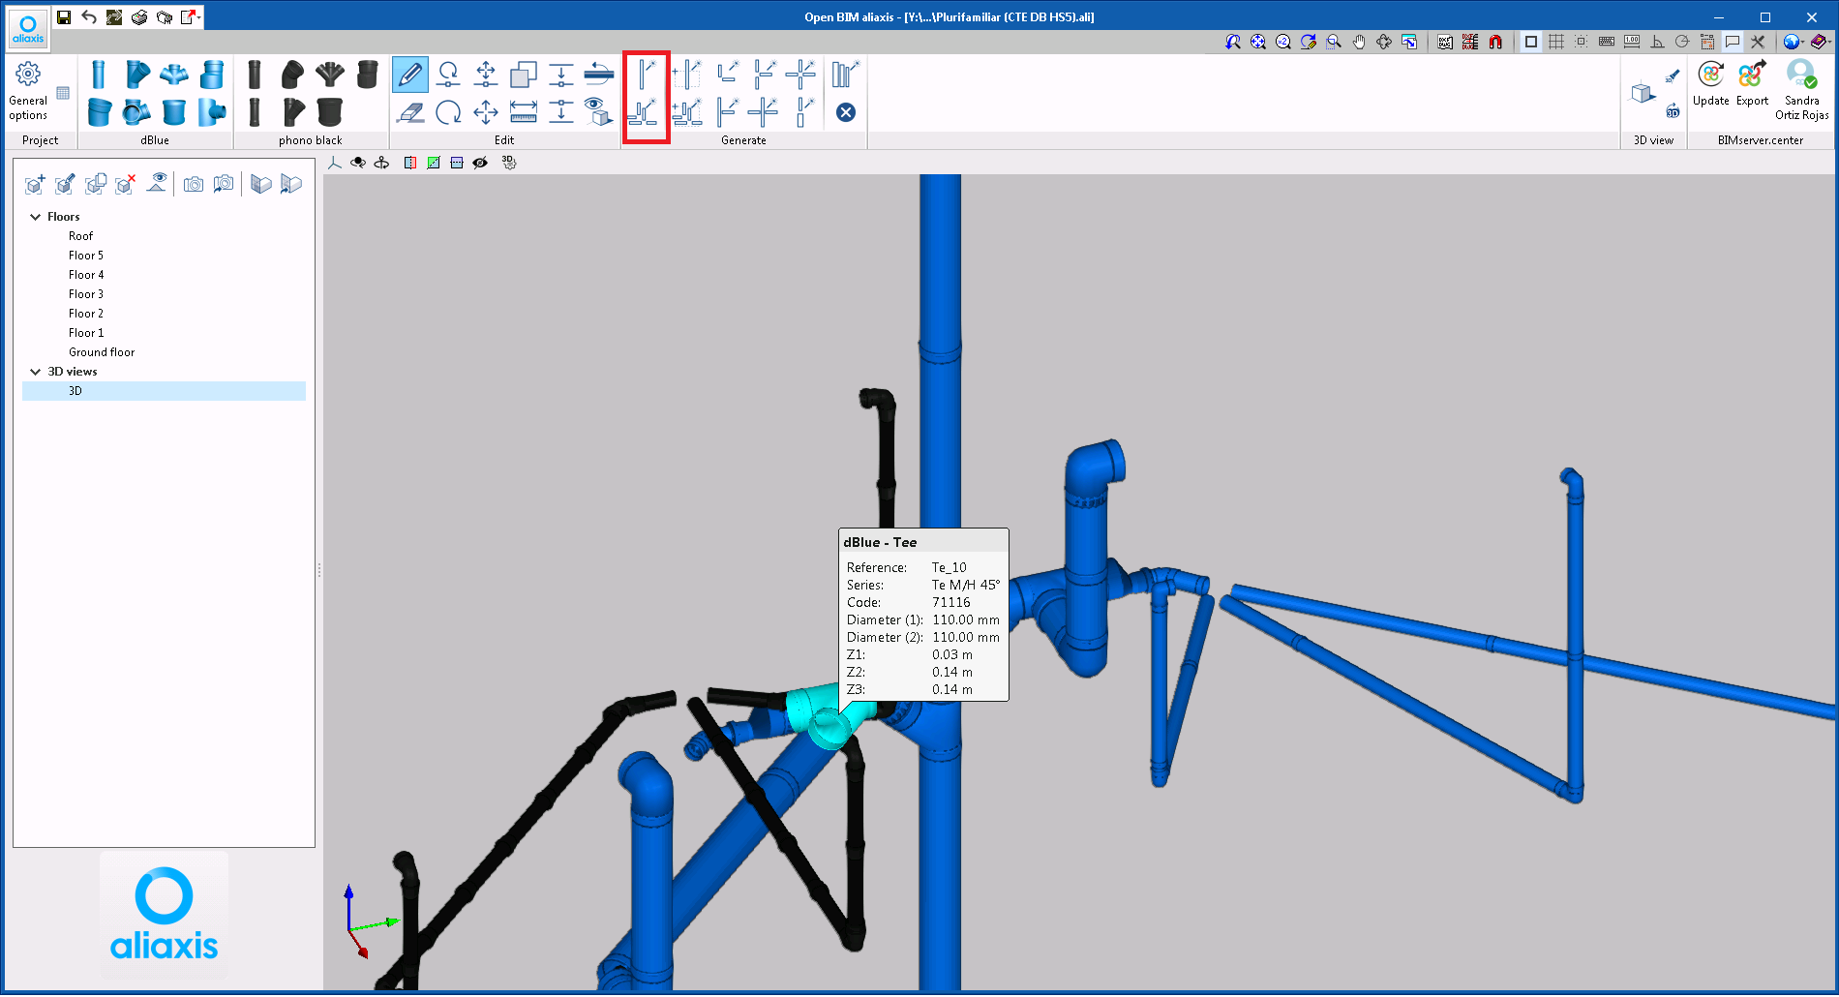The image size is (1839, 997).
Task: Undo the last action
Action: click(x=89, y=16)
